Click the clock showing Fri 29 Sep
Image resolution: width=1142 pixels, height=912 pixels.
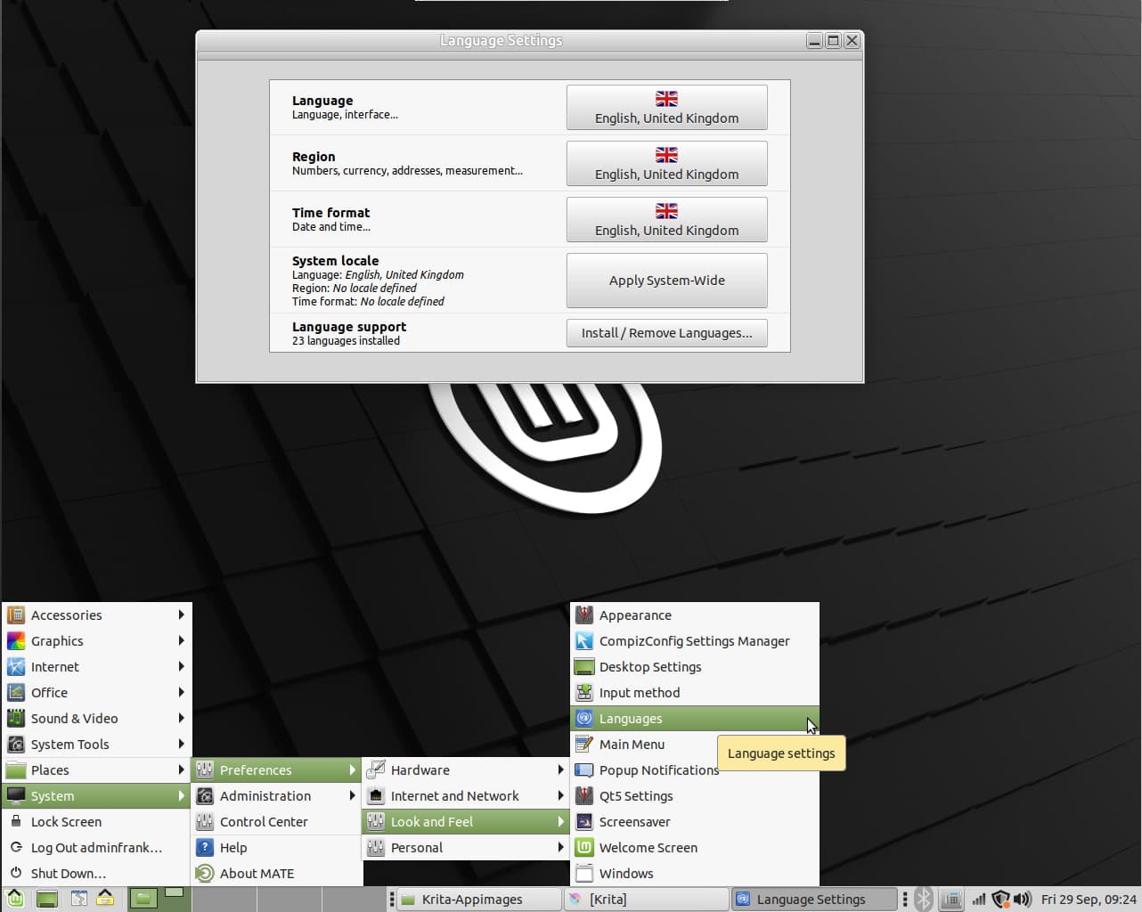[1088, 900]
